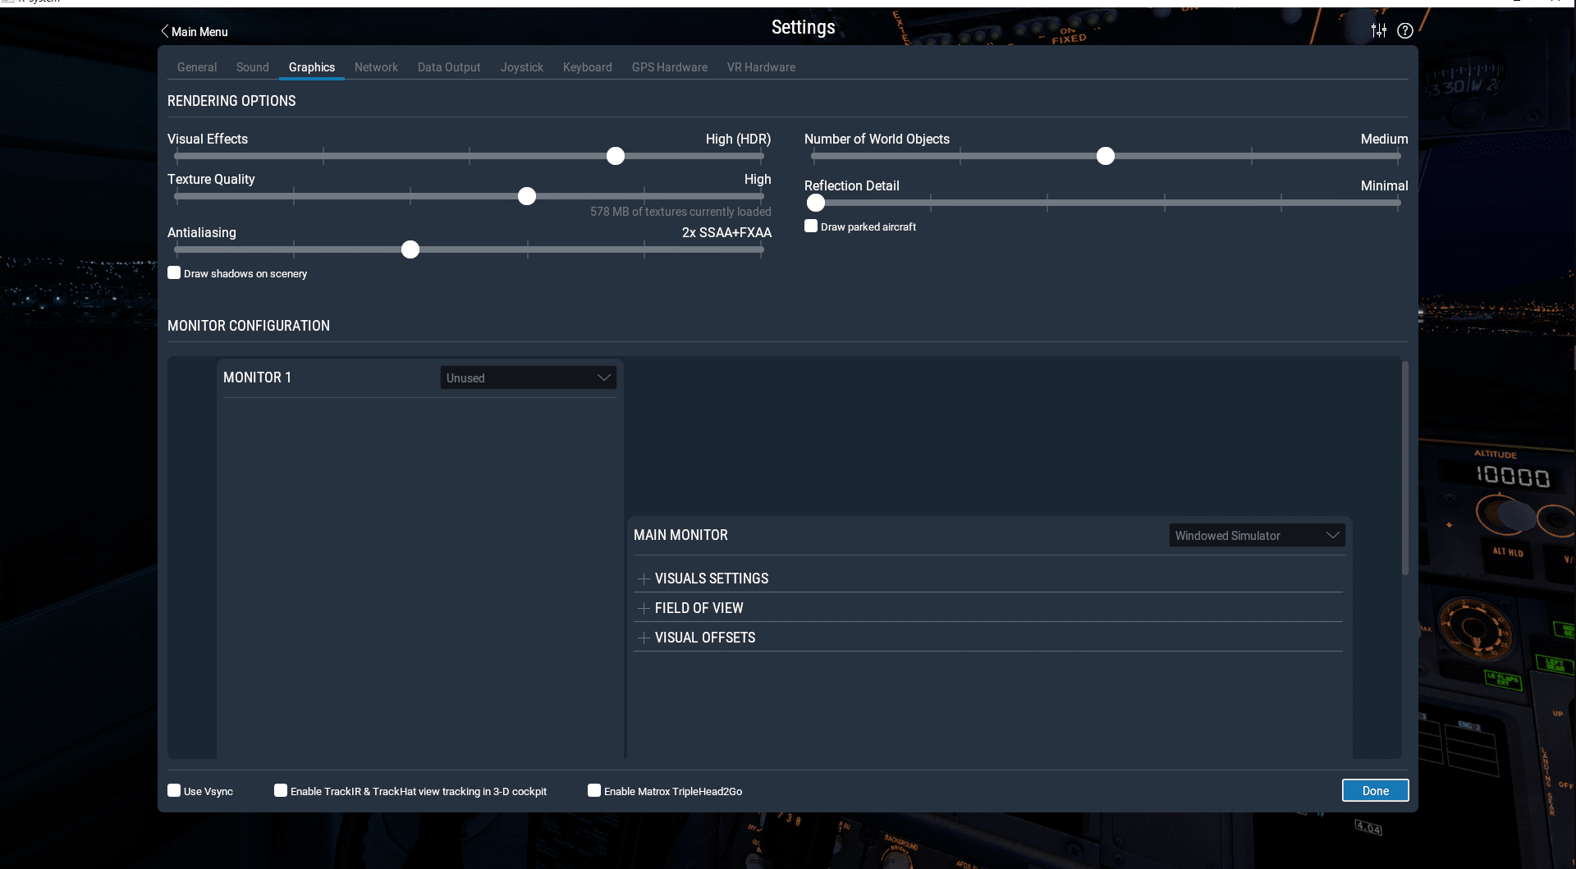Screen dimensions: 1576x869
Task: Click the Done button
Action: [1375, 790]
